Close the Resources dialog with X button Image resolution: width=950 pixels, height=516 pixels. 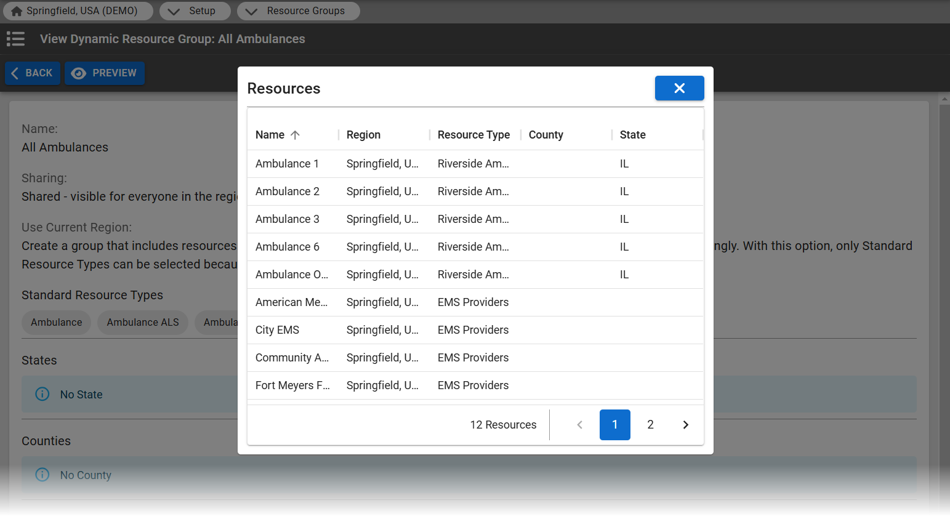(x=679, y=88)
